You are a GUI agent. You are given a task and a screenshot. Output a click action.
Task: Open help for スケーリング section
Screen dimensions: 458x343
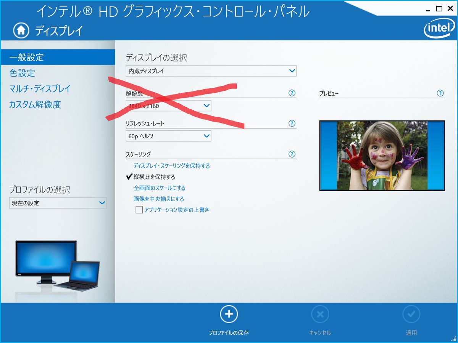pyautogui.click(x=292, y=154)
